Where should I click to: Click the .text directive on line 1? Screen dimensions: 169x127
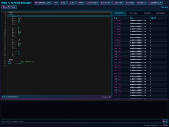(10, 12)
